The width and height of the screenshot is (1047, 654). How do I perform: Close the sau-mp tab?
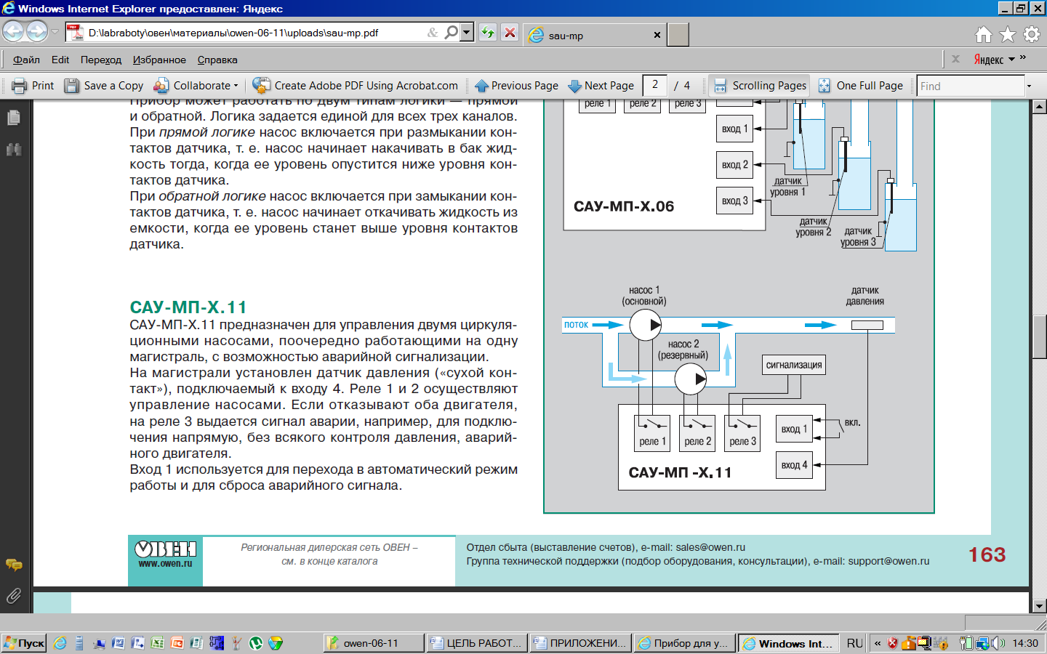(657, 35)
